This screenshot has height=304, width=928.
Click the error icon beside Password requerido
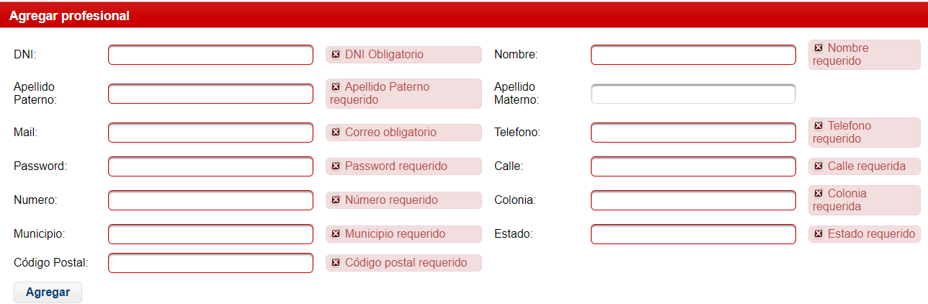[x=336, y=166]
